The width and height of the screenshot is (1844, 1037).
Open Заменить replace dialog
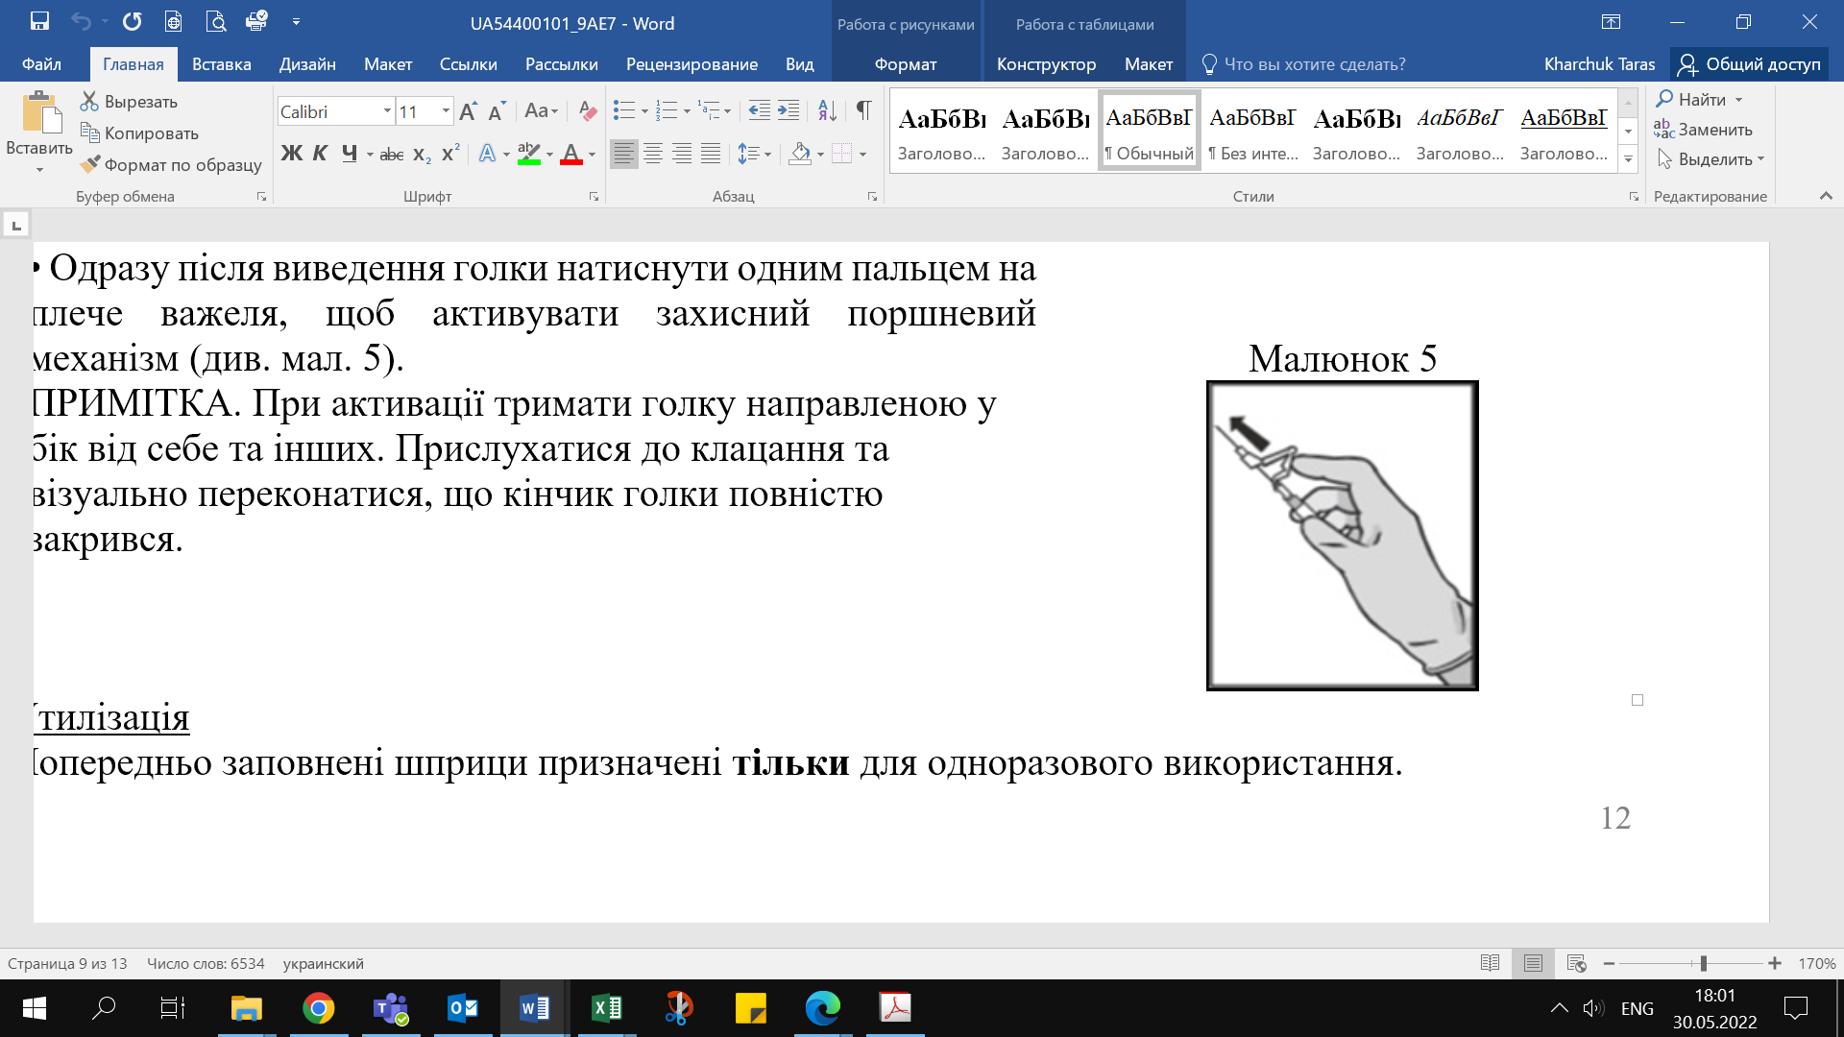[x=1704, y=129]
